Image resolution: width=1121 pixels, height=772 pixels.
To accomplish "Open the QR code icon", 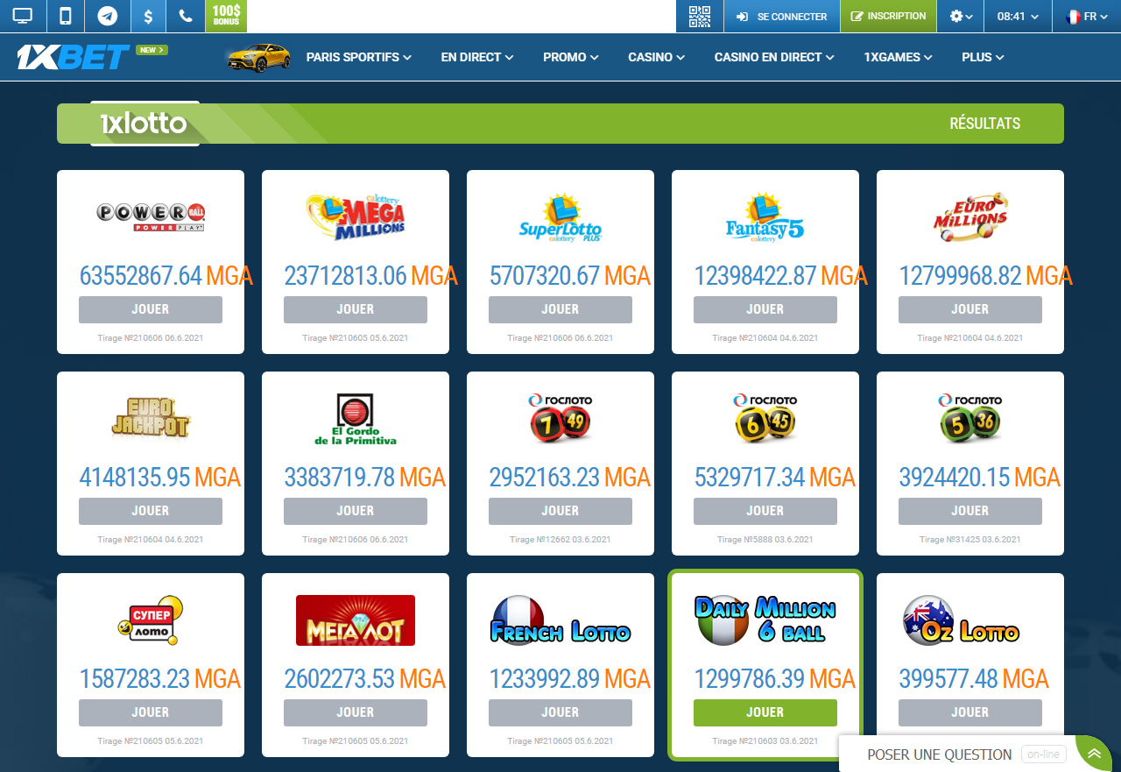I will click(700, 16).
